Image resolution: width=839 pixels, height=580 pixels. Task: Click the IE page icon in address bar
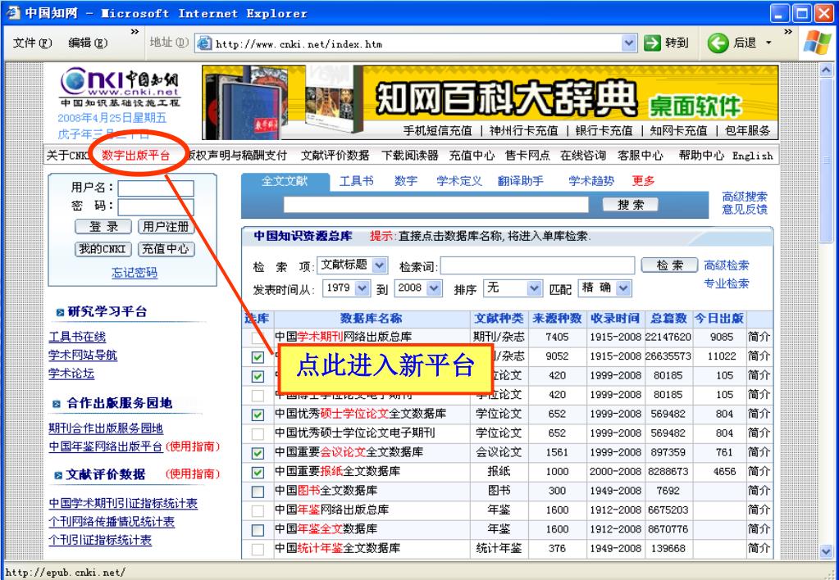tap(204, 43)
